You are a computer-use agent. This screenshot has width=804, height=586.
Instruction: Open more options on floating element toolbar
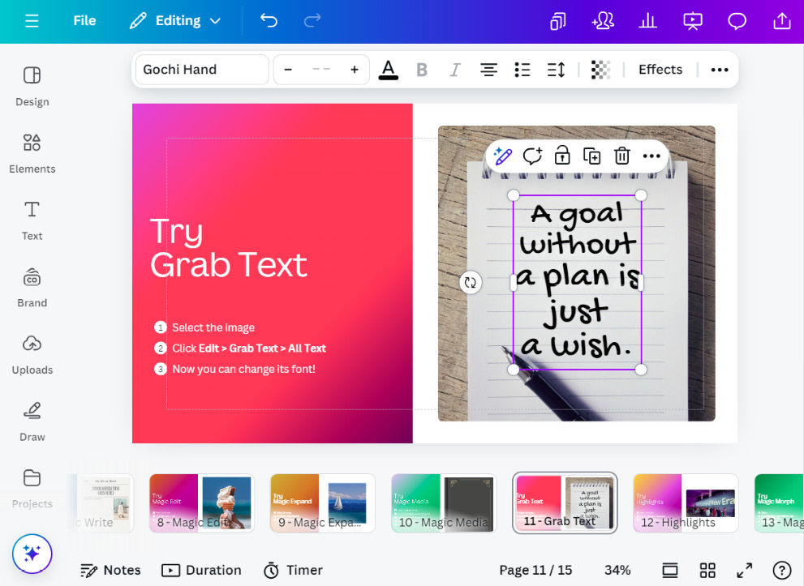coord(651,156)
